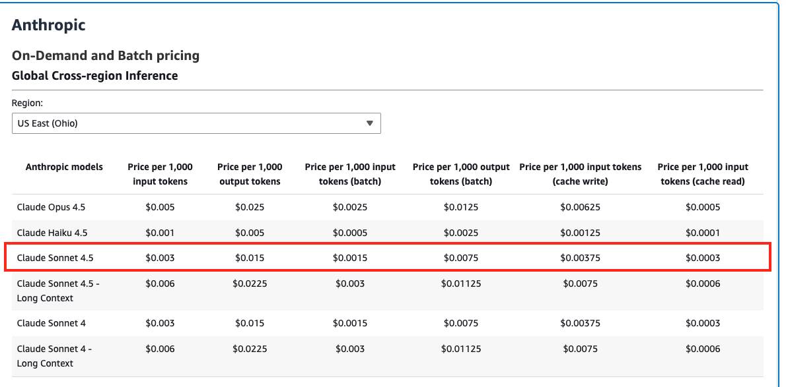
Task: Select the input tokens (batch) column header
Action: tap(350, 174)
